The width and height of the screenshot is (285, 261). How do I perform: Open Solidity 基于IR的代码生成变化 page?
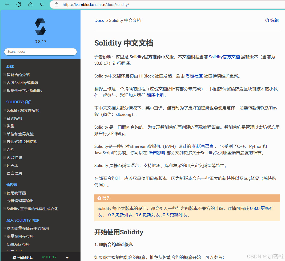[x=32, y=209]
